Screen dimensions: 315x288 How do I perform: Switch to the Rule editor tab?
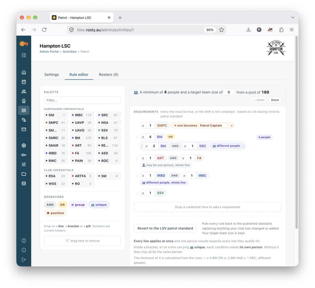79,75
